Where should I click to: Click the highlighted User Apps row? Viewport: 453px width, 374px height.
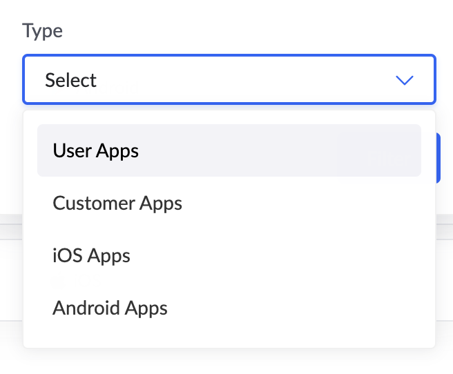[229, 150]
